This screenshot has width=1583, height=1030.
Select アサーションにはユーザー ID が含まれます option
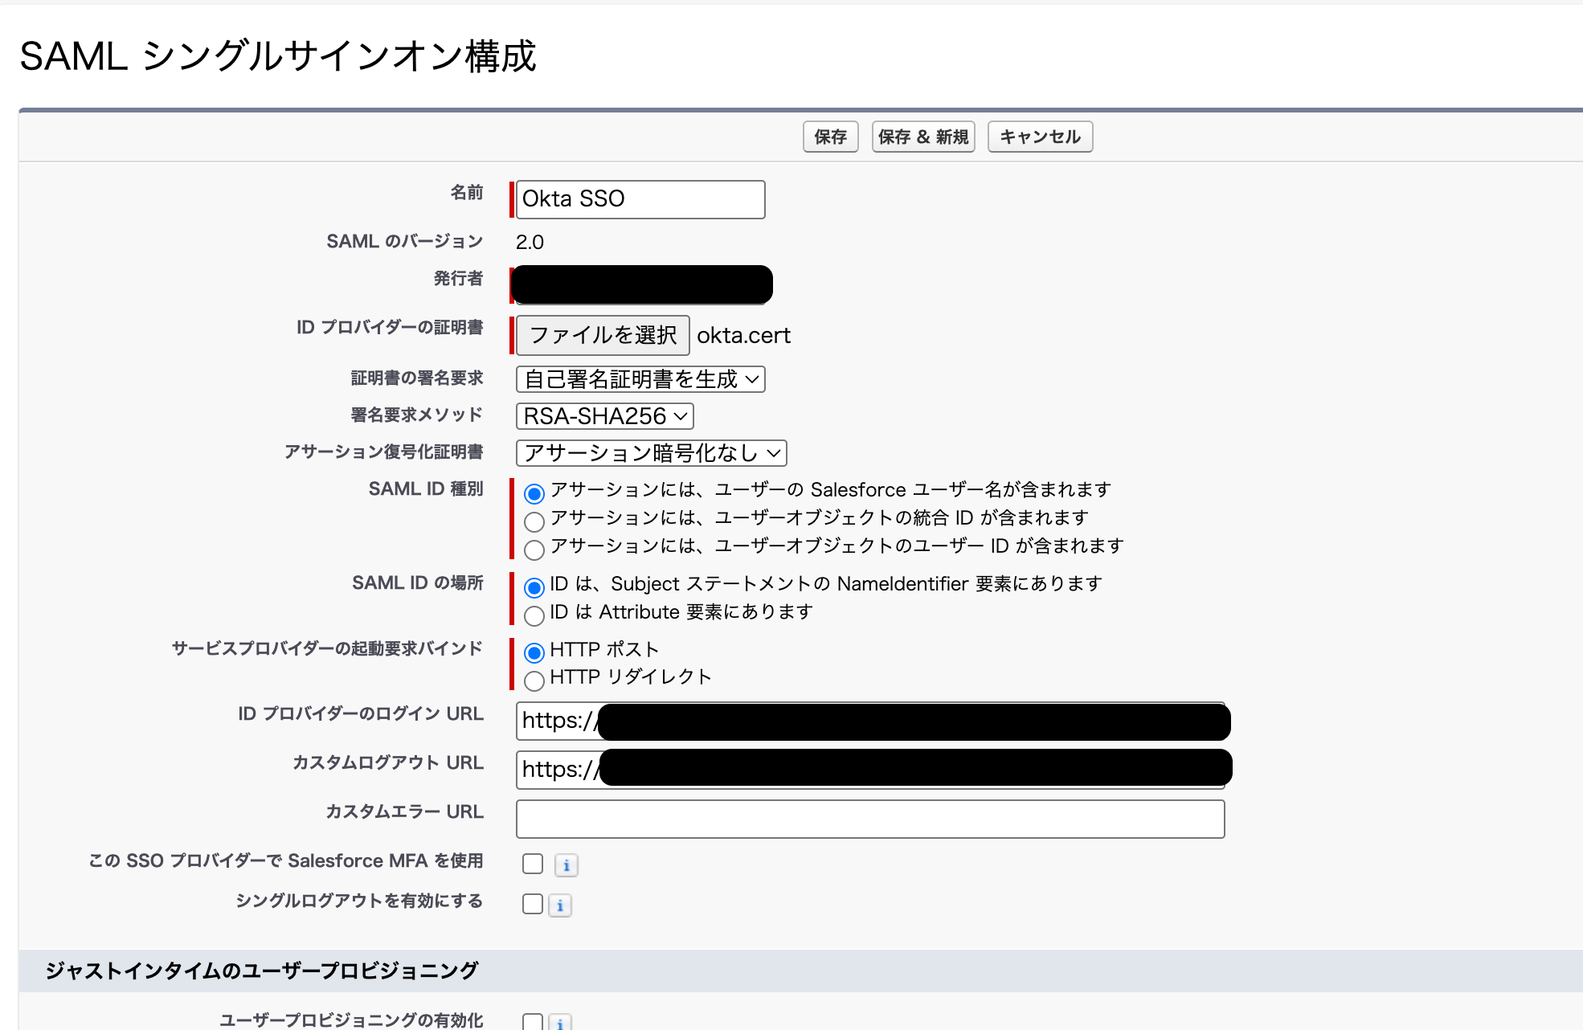533,550
